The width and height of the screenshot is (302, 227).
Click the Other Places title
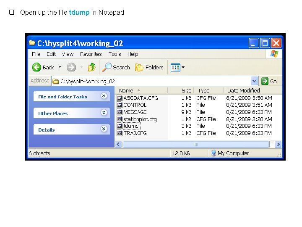(53, 113)
